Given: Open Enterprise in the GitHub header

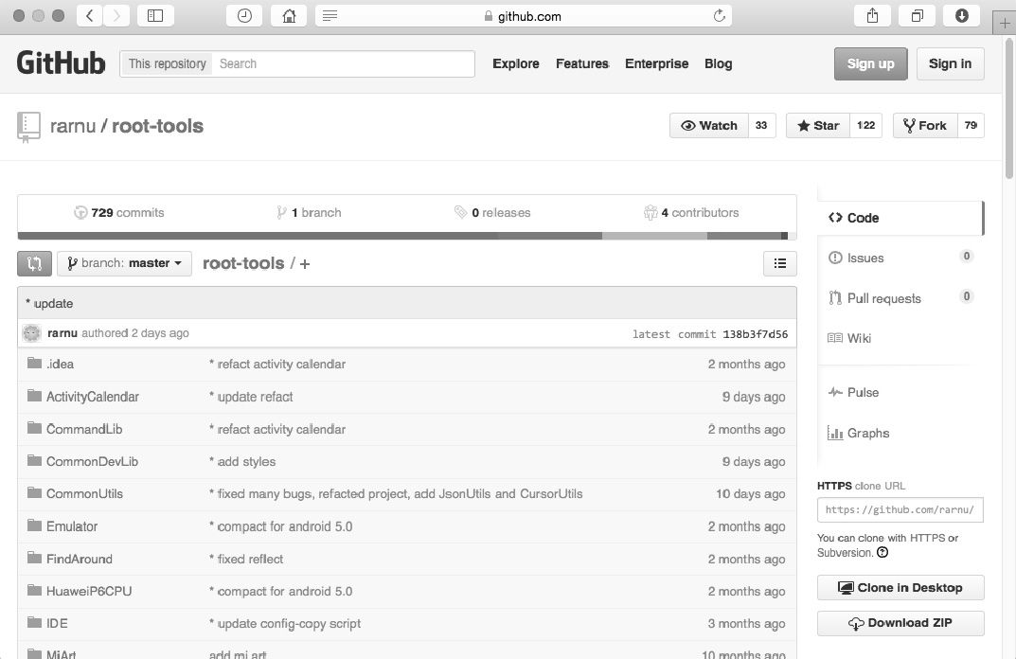Looking at the screenshot, I should coord(656,63).
